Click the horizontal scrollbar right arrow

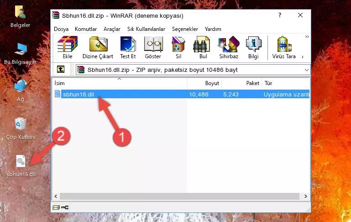pyautogui.click(x=305, y=197)
